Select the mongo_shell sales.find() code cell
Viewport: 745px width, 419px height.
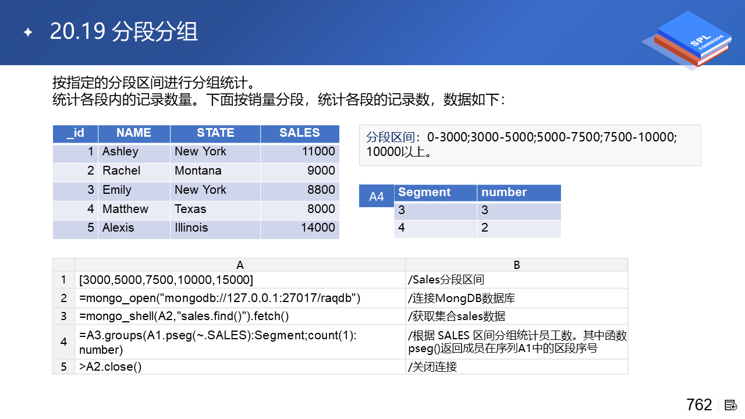(x=240, y=316)
